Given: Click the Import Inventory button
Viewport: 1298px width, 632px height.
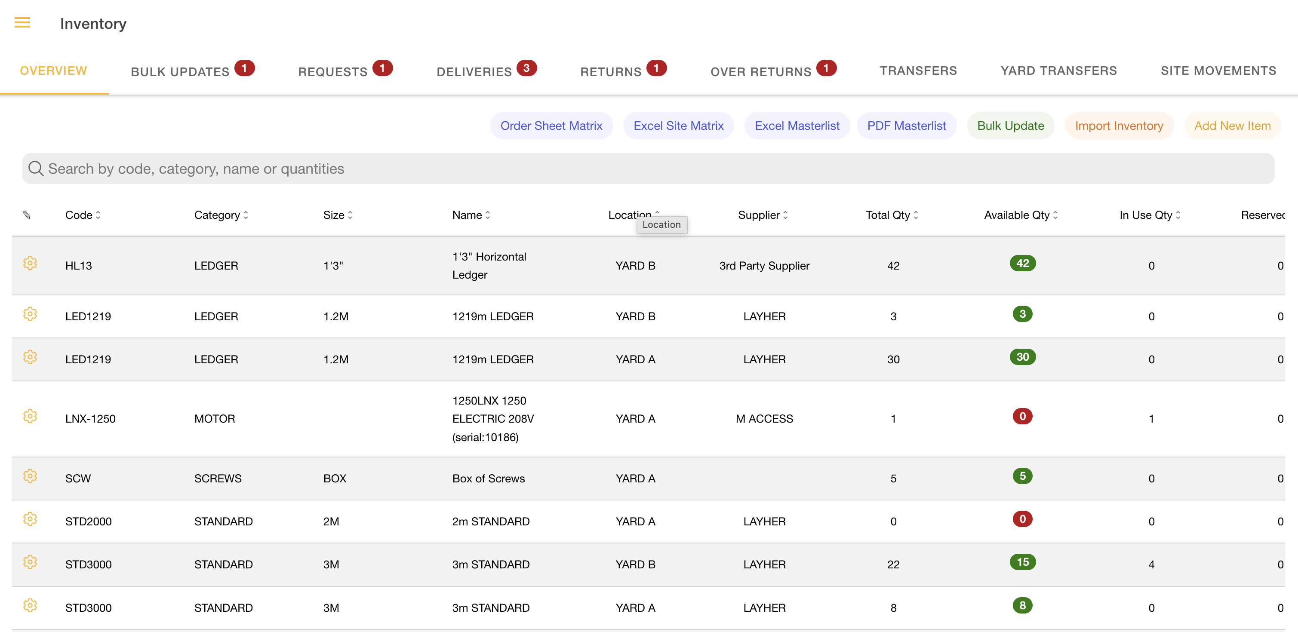Looking at the screenshot, I should coord(1119,126).
